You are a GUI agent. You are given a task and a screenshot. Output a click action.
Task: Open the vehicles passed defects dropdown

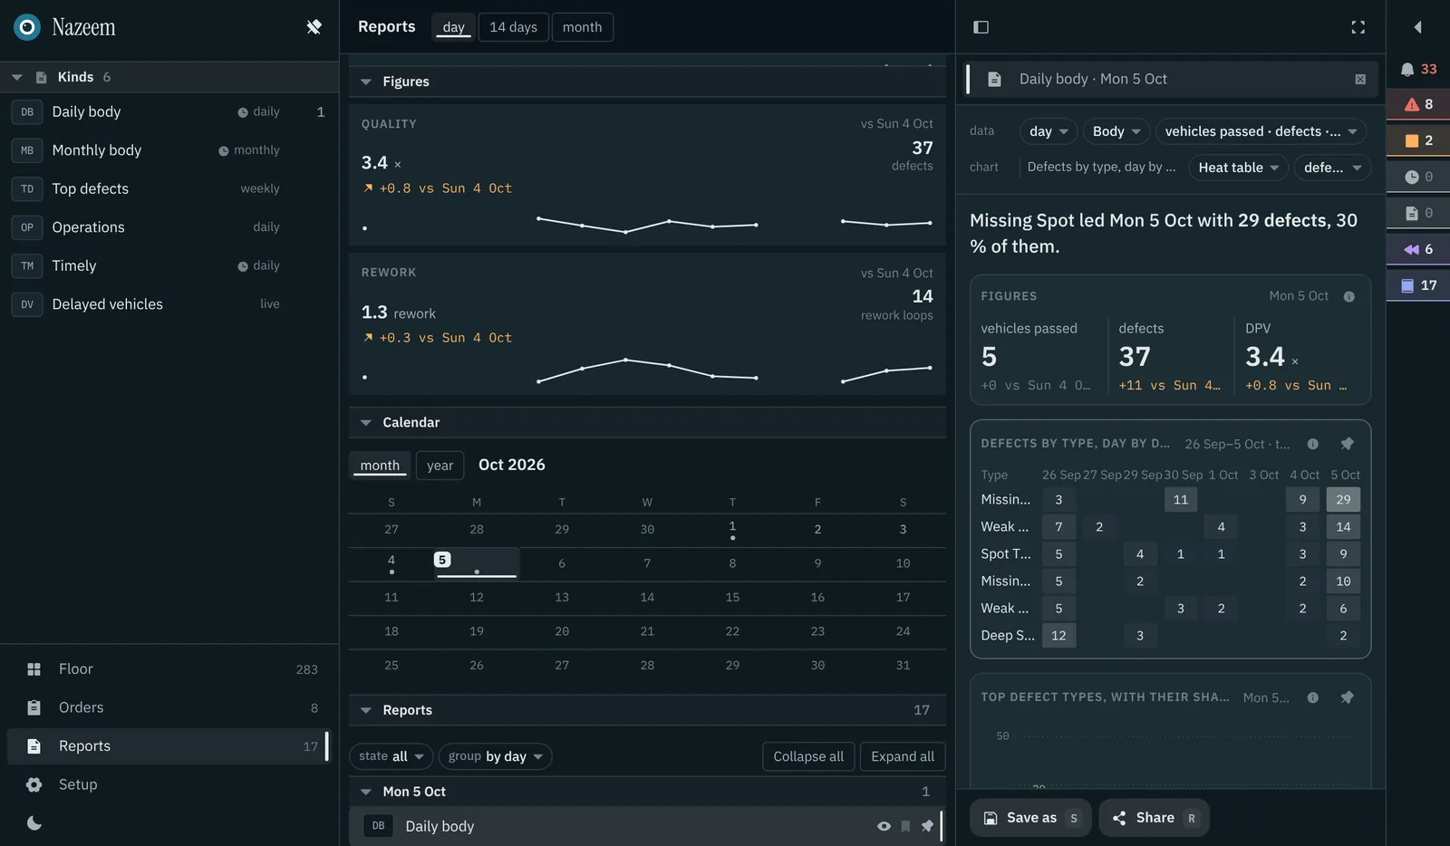[x=1261, y=131]
